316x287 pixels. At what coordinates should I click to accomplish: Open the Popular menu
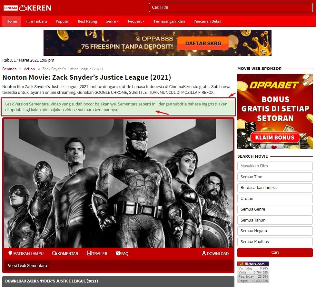click(x=62, y=21)
